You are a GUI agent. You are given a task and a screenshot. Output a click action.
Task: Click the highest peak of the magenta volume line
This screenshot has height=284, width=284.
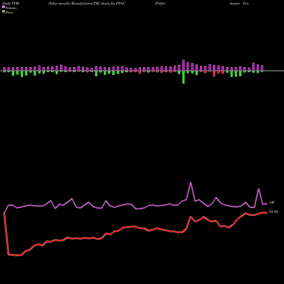pos(191,182)
